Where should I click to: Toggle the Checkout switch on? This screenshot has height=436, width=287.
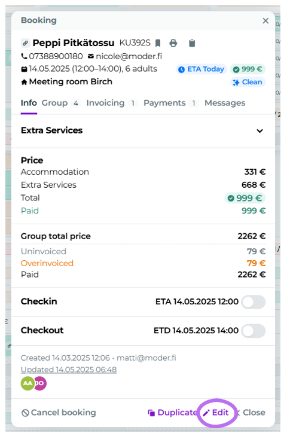coord(254,331)
